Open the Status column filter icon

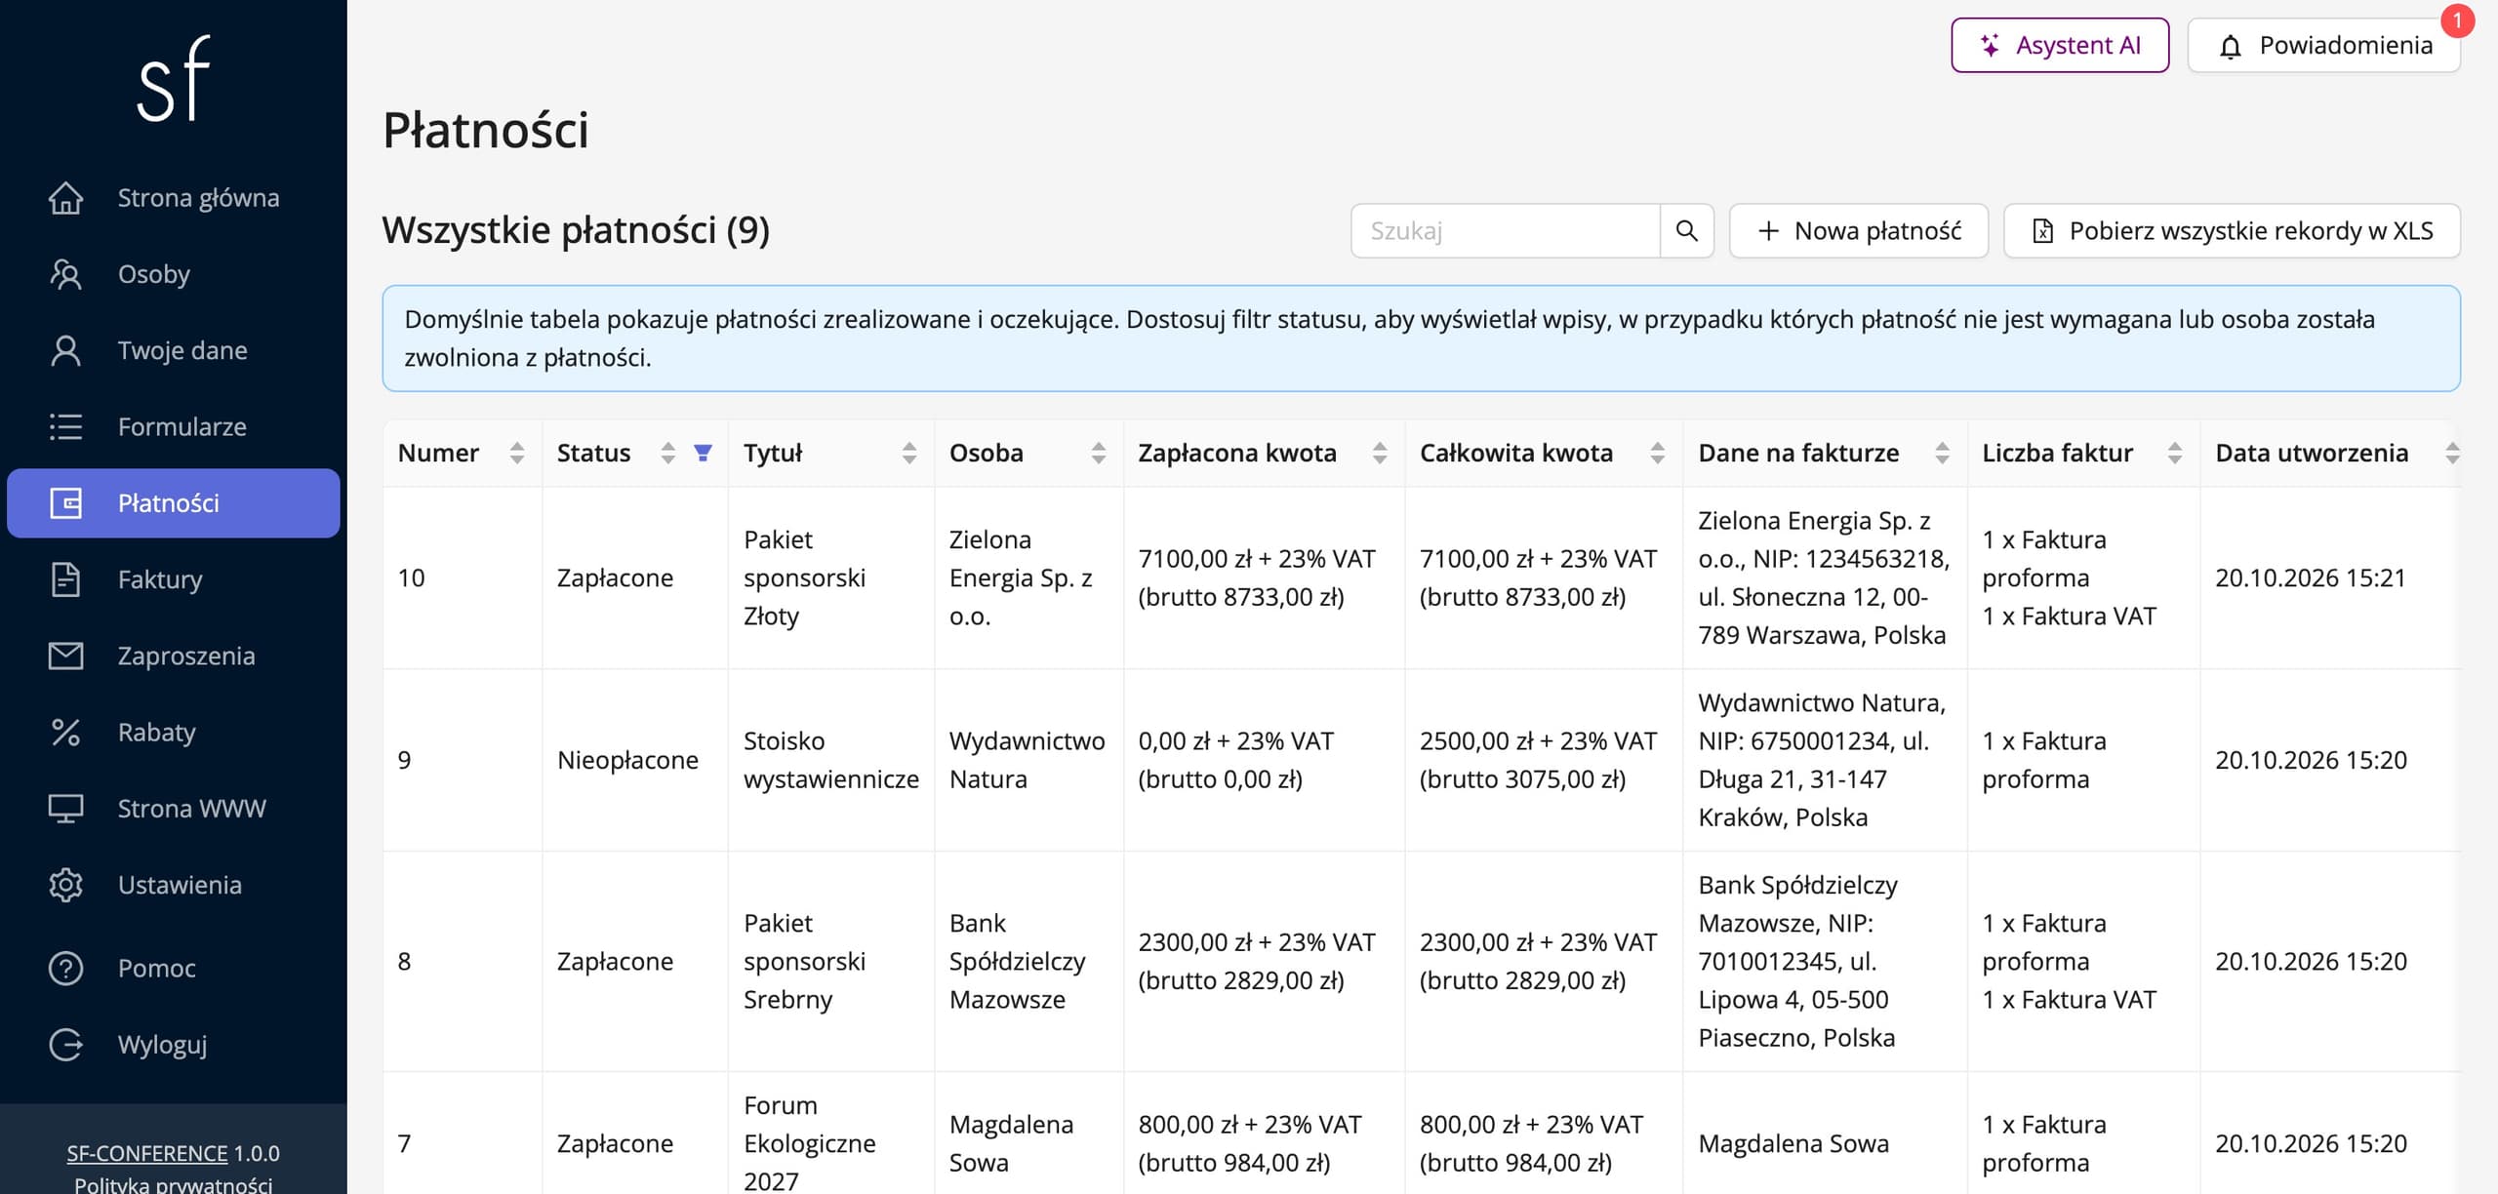[x=703, y=453]
